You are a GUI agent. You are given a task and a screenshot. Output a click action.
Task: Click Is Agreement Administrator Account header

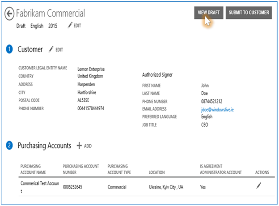(x=220, y=169)
